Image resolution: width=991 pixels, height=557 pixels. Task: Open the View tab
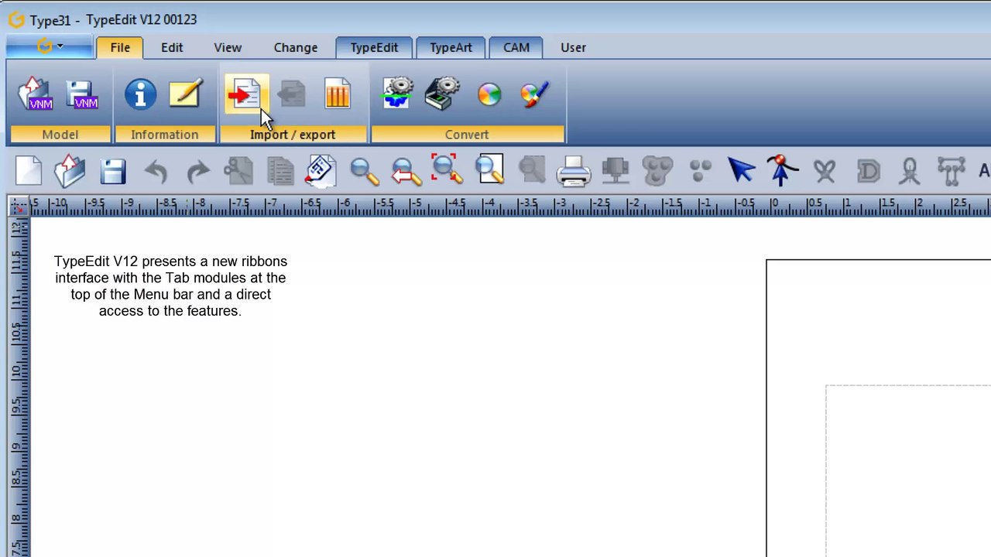point(228,47)
